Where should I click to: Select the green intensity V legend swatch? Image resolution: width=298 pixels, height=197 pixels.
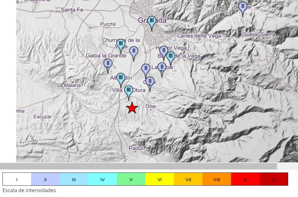[131, 180]
